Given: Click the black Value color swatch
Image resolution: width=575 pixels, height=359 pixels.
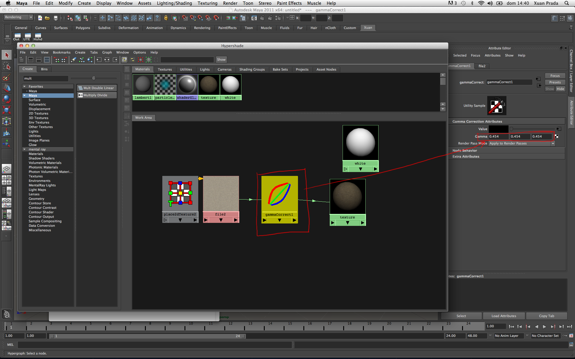Looking at the screenshot, I should [498, 129].
